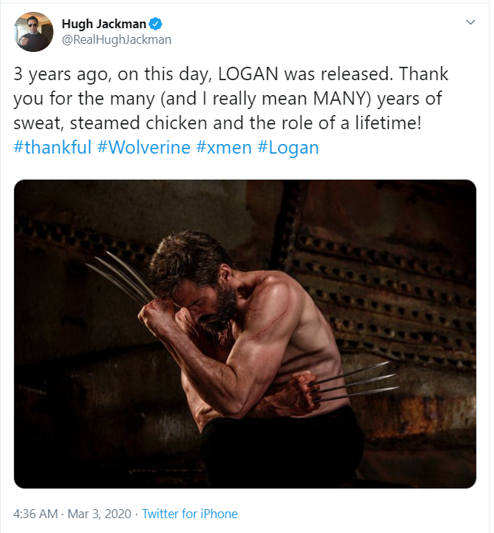Click the #Logan hashtag

[288, 147]
